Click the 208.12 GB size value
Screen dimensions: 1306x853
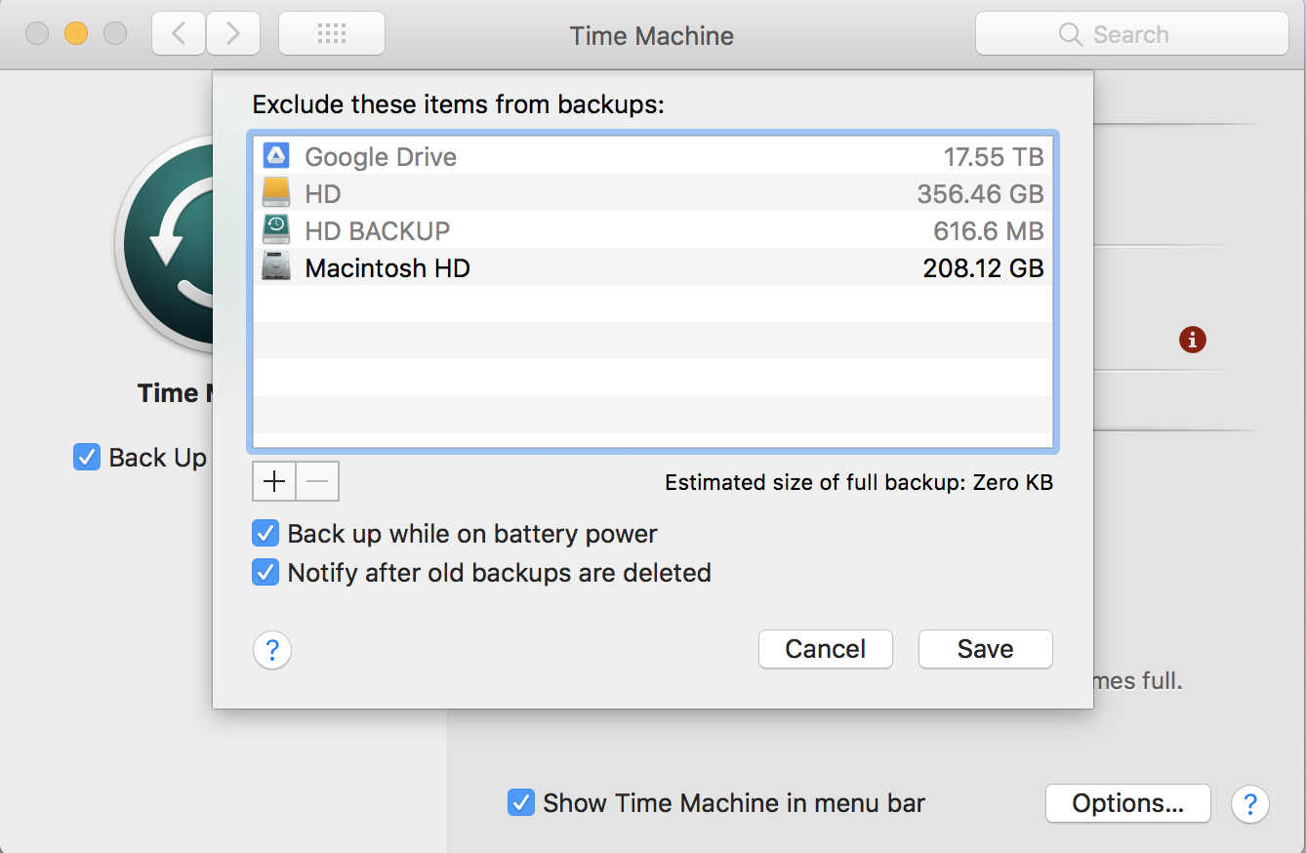(984, 268)
